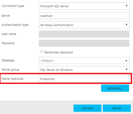133x114 pixels.
Task: Expand the Server group dropdown arrow
Action: click(x=127, y=70)
